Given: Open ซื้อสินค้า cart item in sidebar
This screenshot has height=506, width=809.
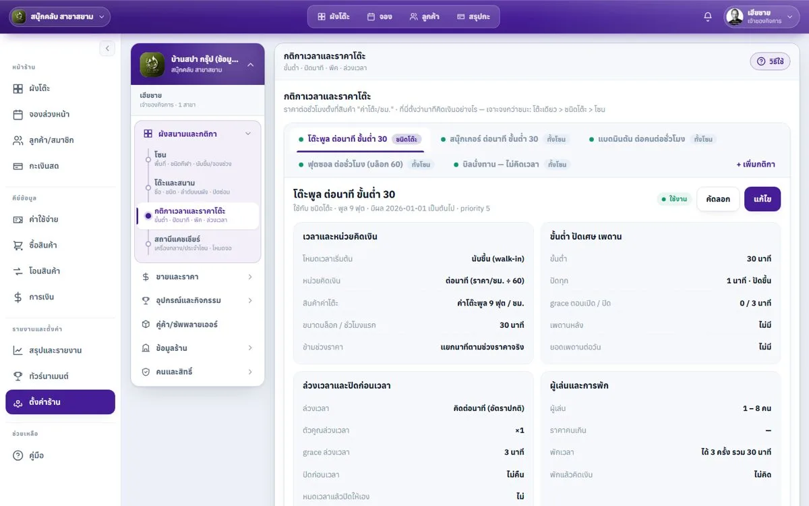Looking at the screenshot, I should click(x=60, y=245).
